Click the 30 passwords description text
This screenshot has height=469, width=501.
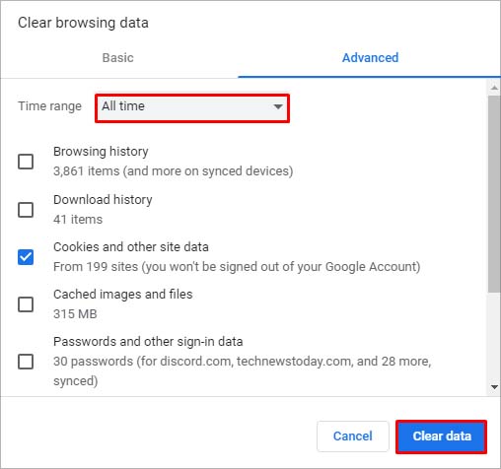[243, 371]
